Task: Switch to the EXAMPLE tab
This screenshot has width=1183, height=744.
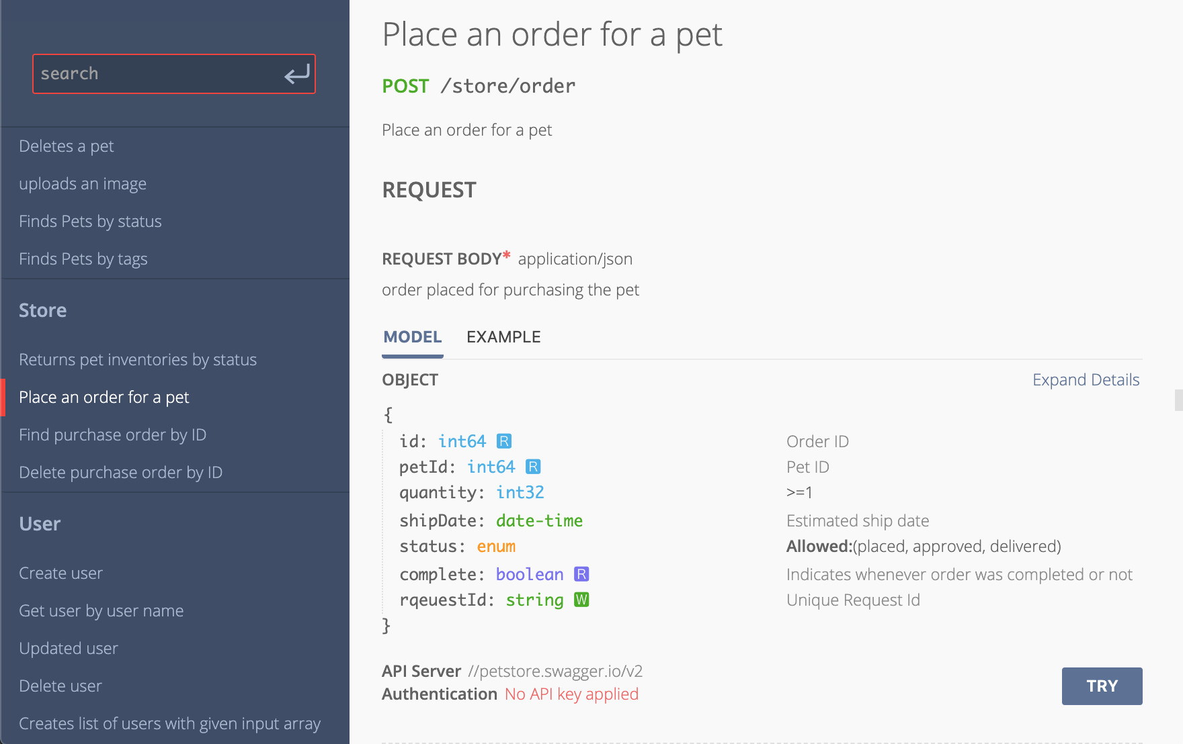Action: coord(503,337)
